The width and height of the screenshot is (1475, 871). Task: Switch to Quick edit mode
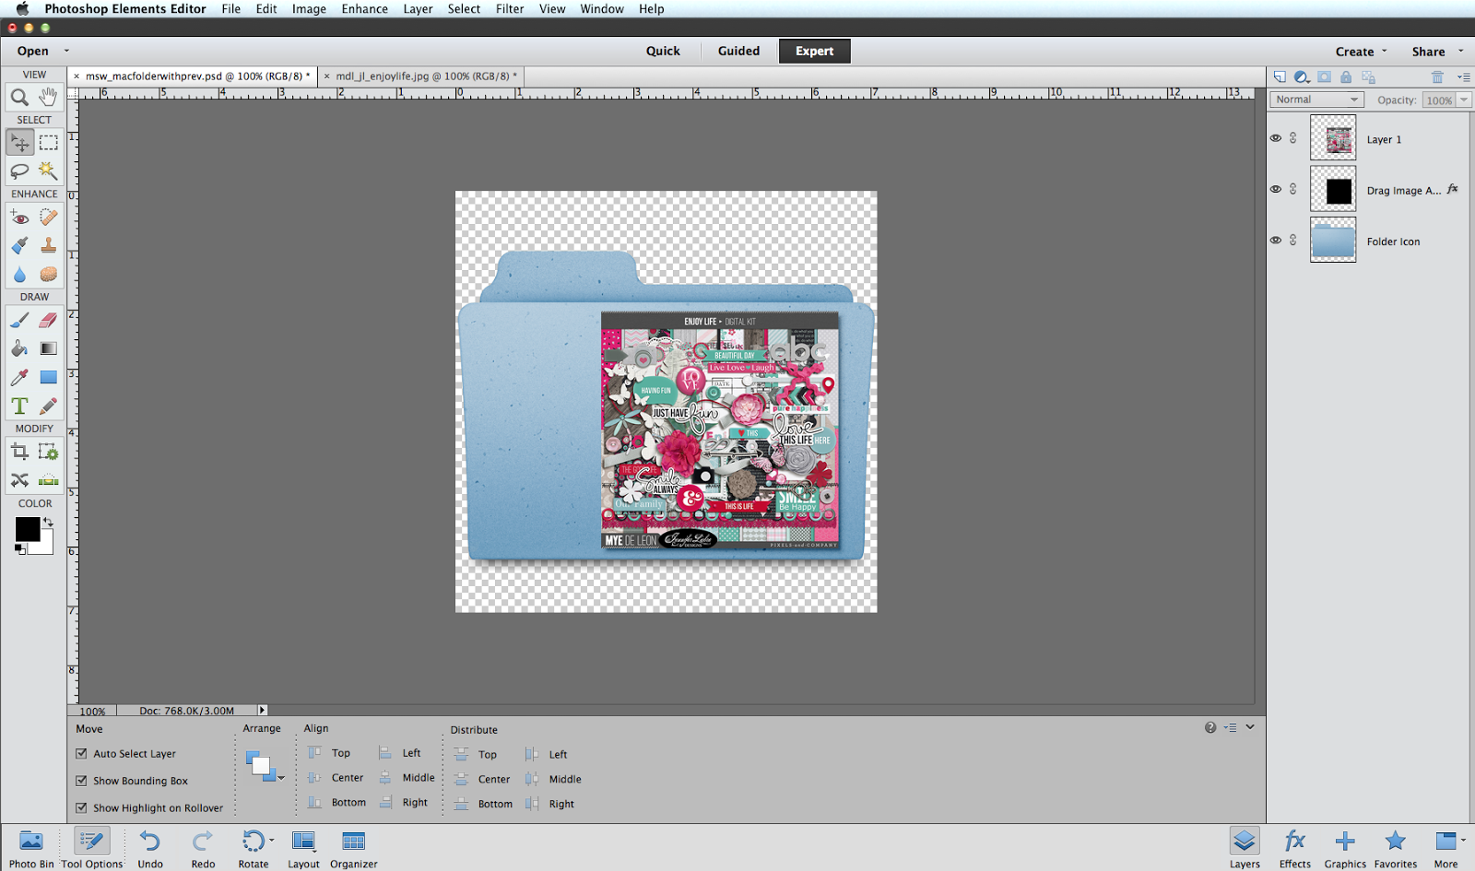coord(663,52)
